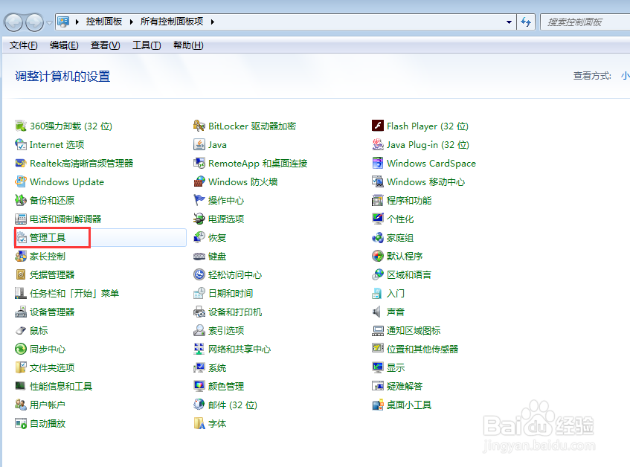
Task: Open the BitLocker 驱动器加密 icon
Action: 199,126
